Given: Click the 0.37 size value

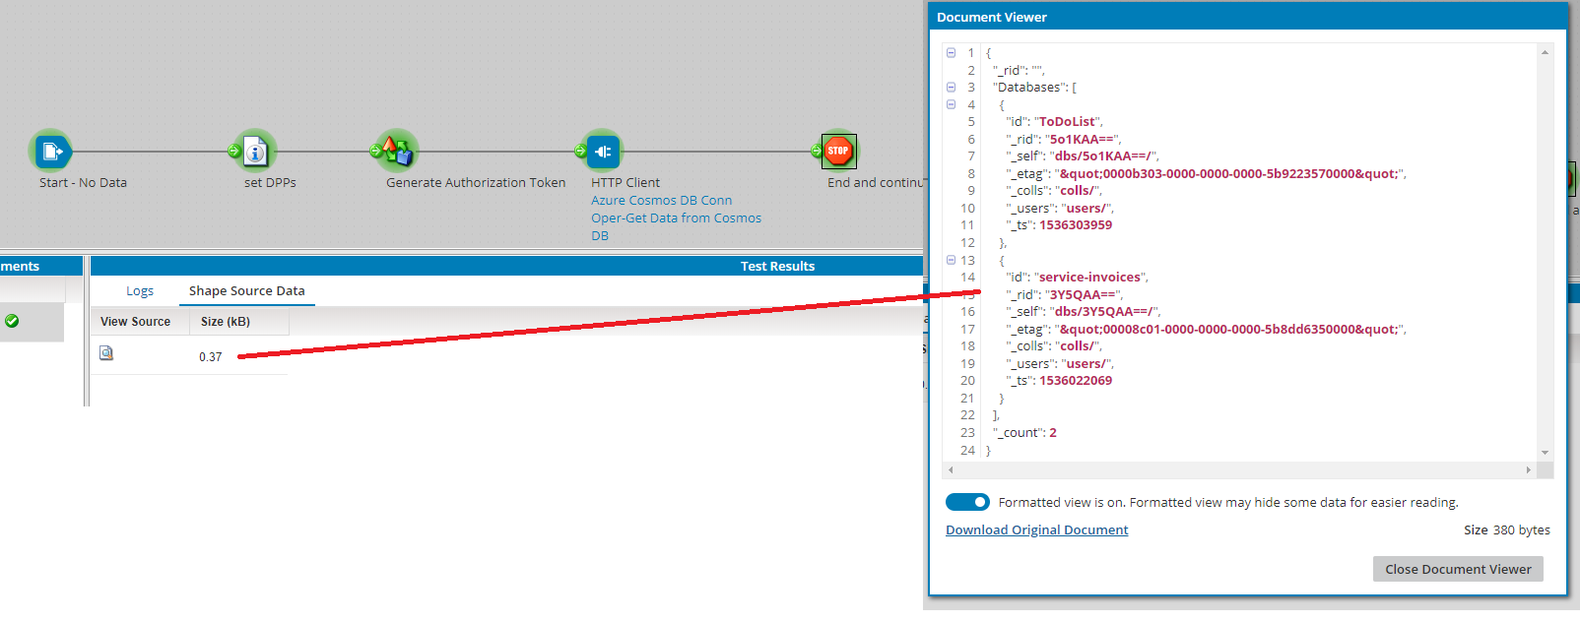Looking at the screenshot, I should pos(211,357).
